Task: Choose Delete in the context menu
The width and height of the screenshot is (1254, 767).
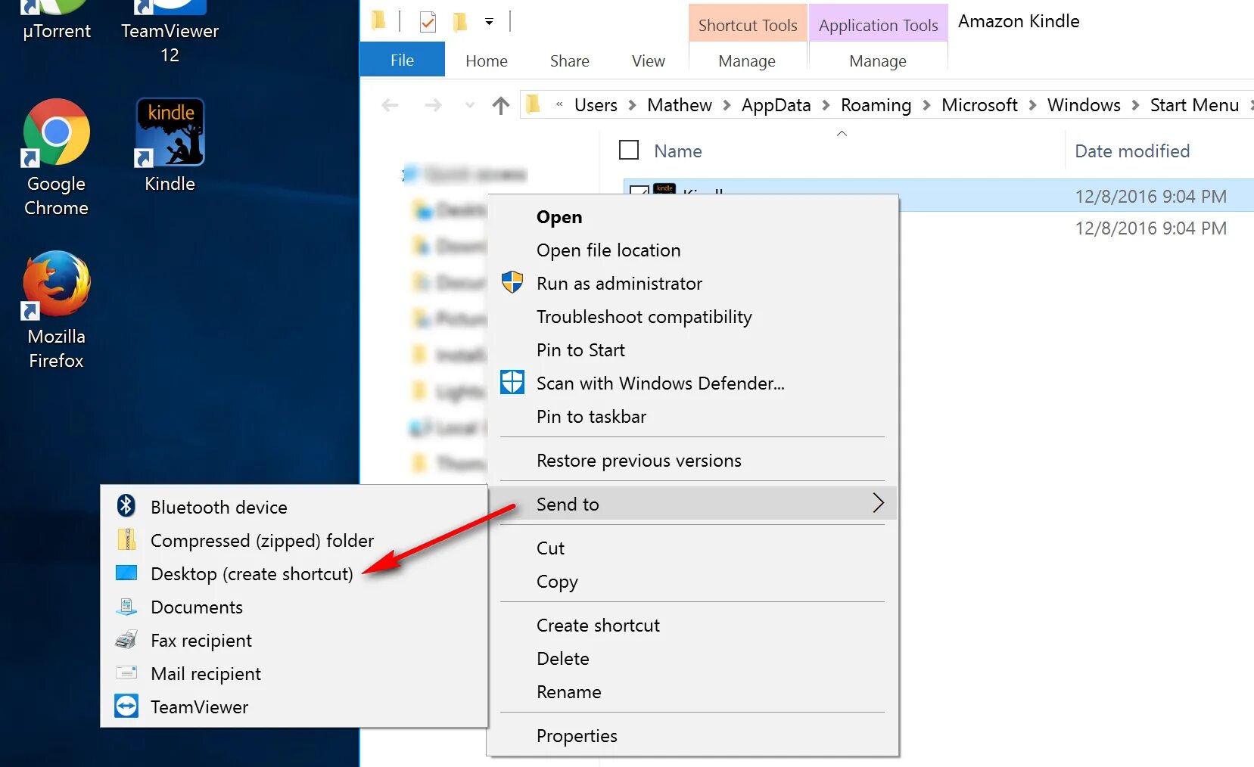Action: (x=692, y=659)
